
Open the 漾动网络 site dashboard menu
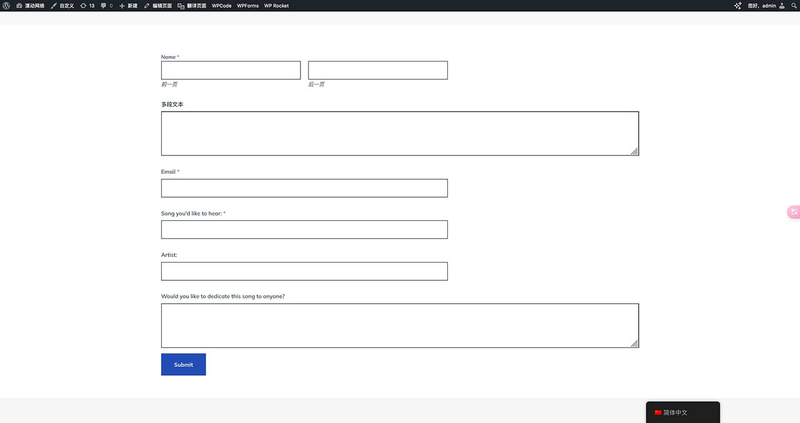click(x=31, y=6)
